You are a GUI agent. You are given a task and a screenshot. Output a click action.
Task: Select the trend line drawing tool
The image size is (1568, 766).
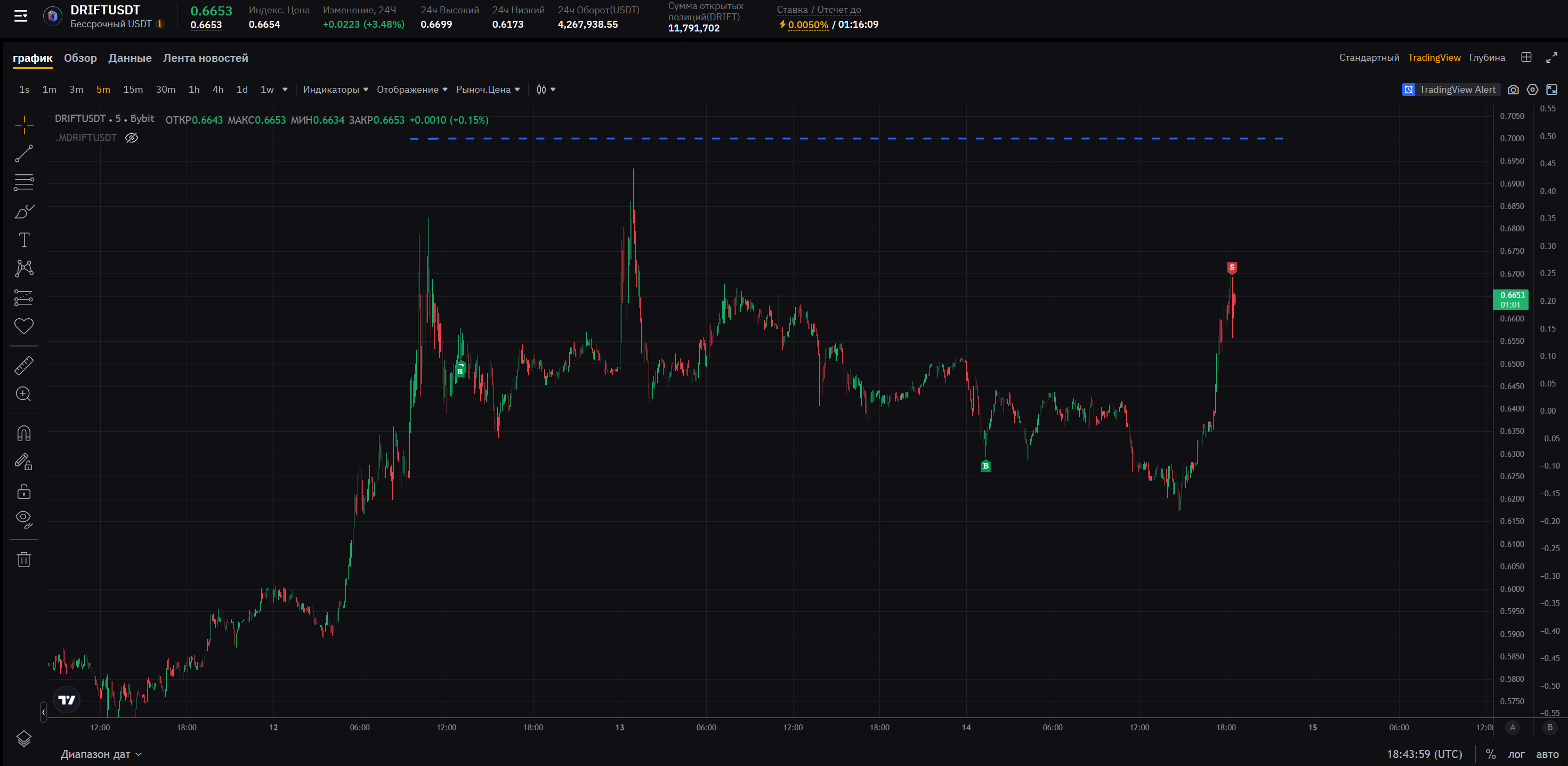coord(24,154)
